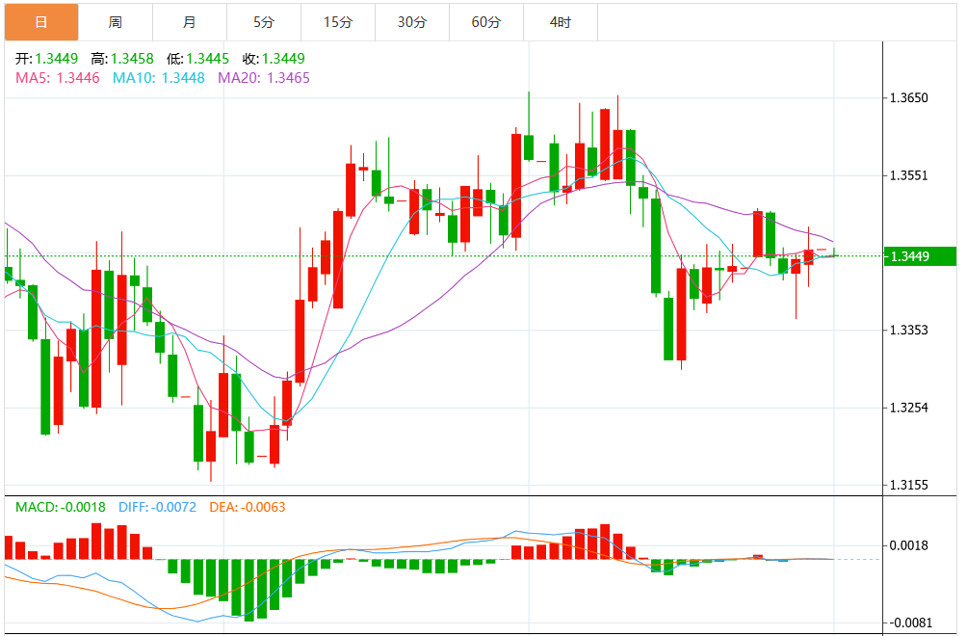Click the DIFF value label

[157, 507]
